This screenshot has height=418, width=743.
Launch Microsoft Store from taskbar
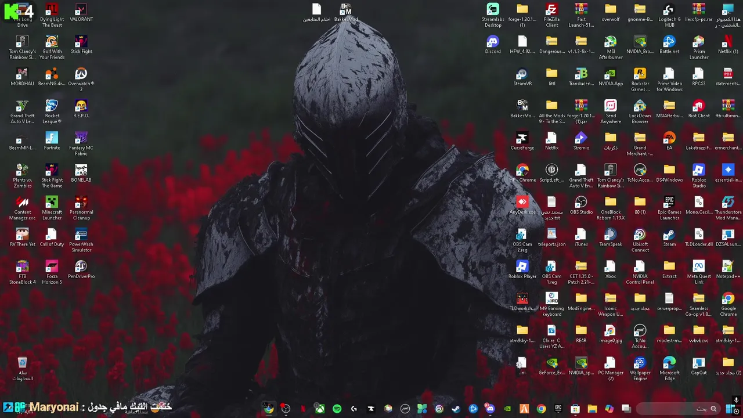(x=575, y=409)
